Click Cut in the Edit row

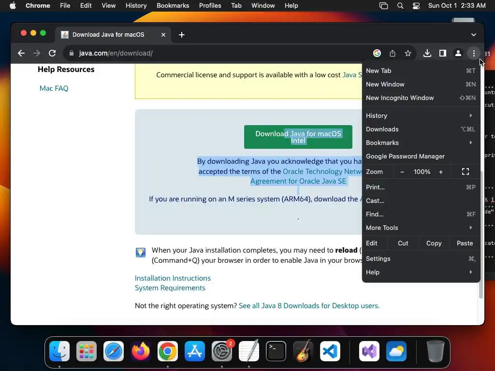pos(403,243)
